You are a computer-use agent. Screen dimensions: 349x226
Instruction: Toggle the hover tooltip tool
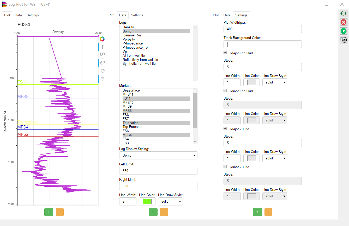(103, 79)
